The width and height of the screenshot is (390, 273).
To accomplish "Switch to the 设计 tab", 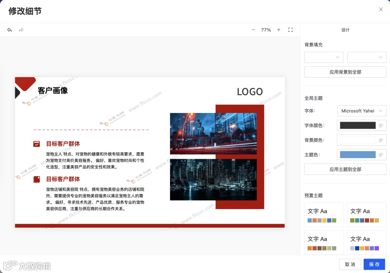I will pyautogui.click(x=345, y=30).
